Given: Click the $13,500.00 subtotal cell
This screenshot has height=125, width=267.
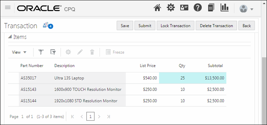Looking at the screenshot, I should 215,78.
